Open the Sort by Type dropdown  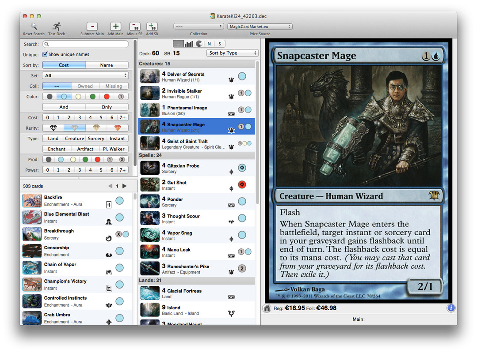pos(232,53)
